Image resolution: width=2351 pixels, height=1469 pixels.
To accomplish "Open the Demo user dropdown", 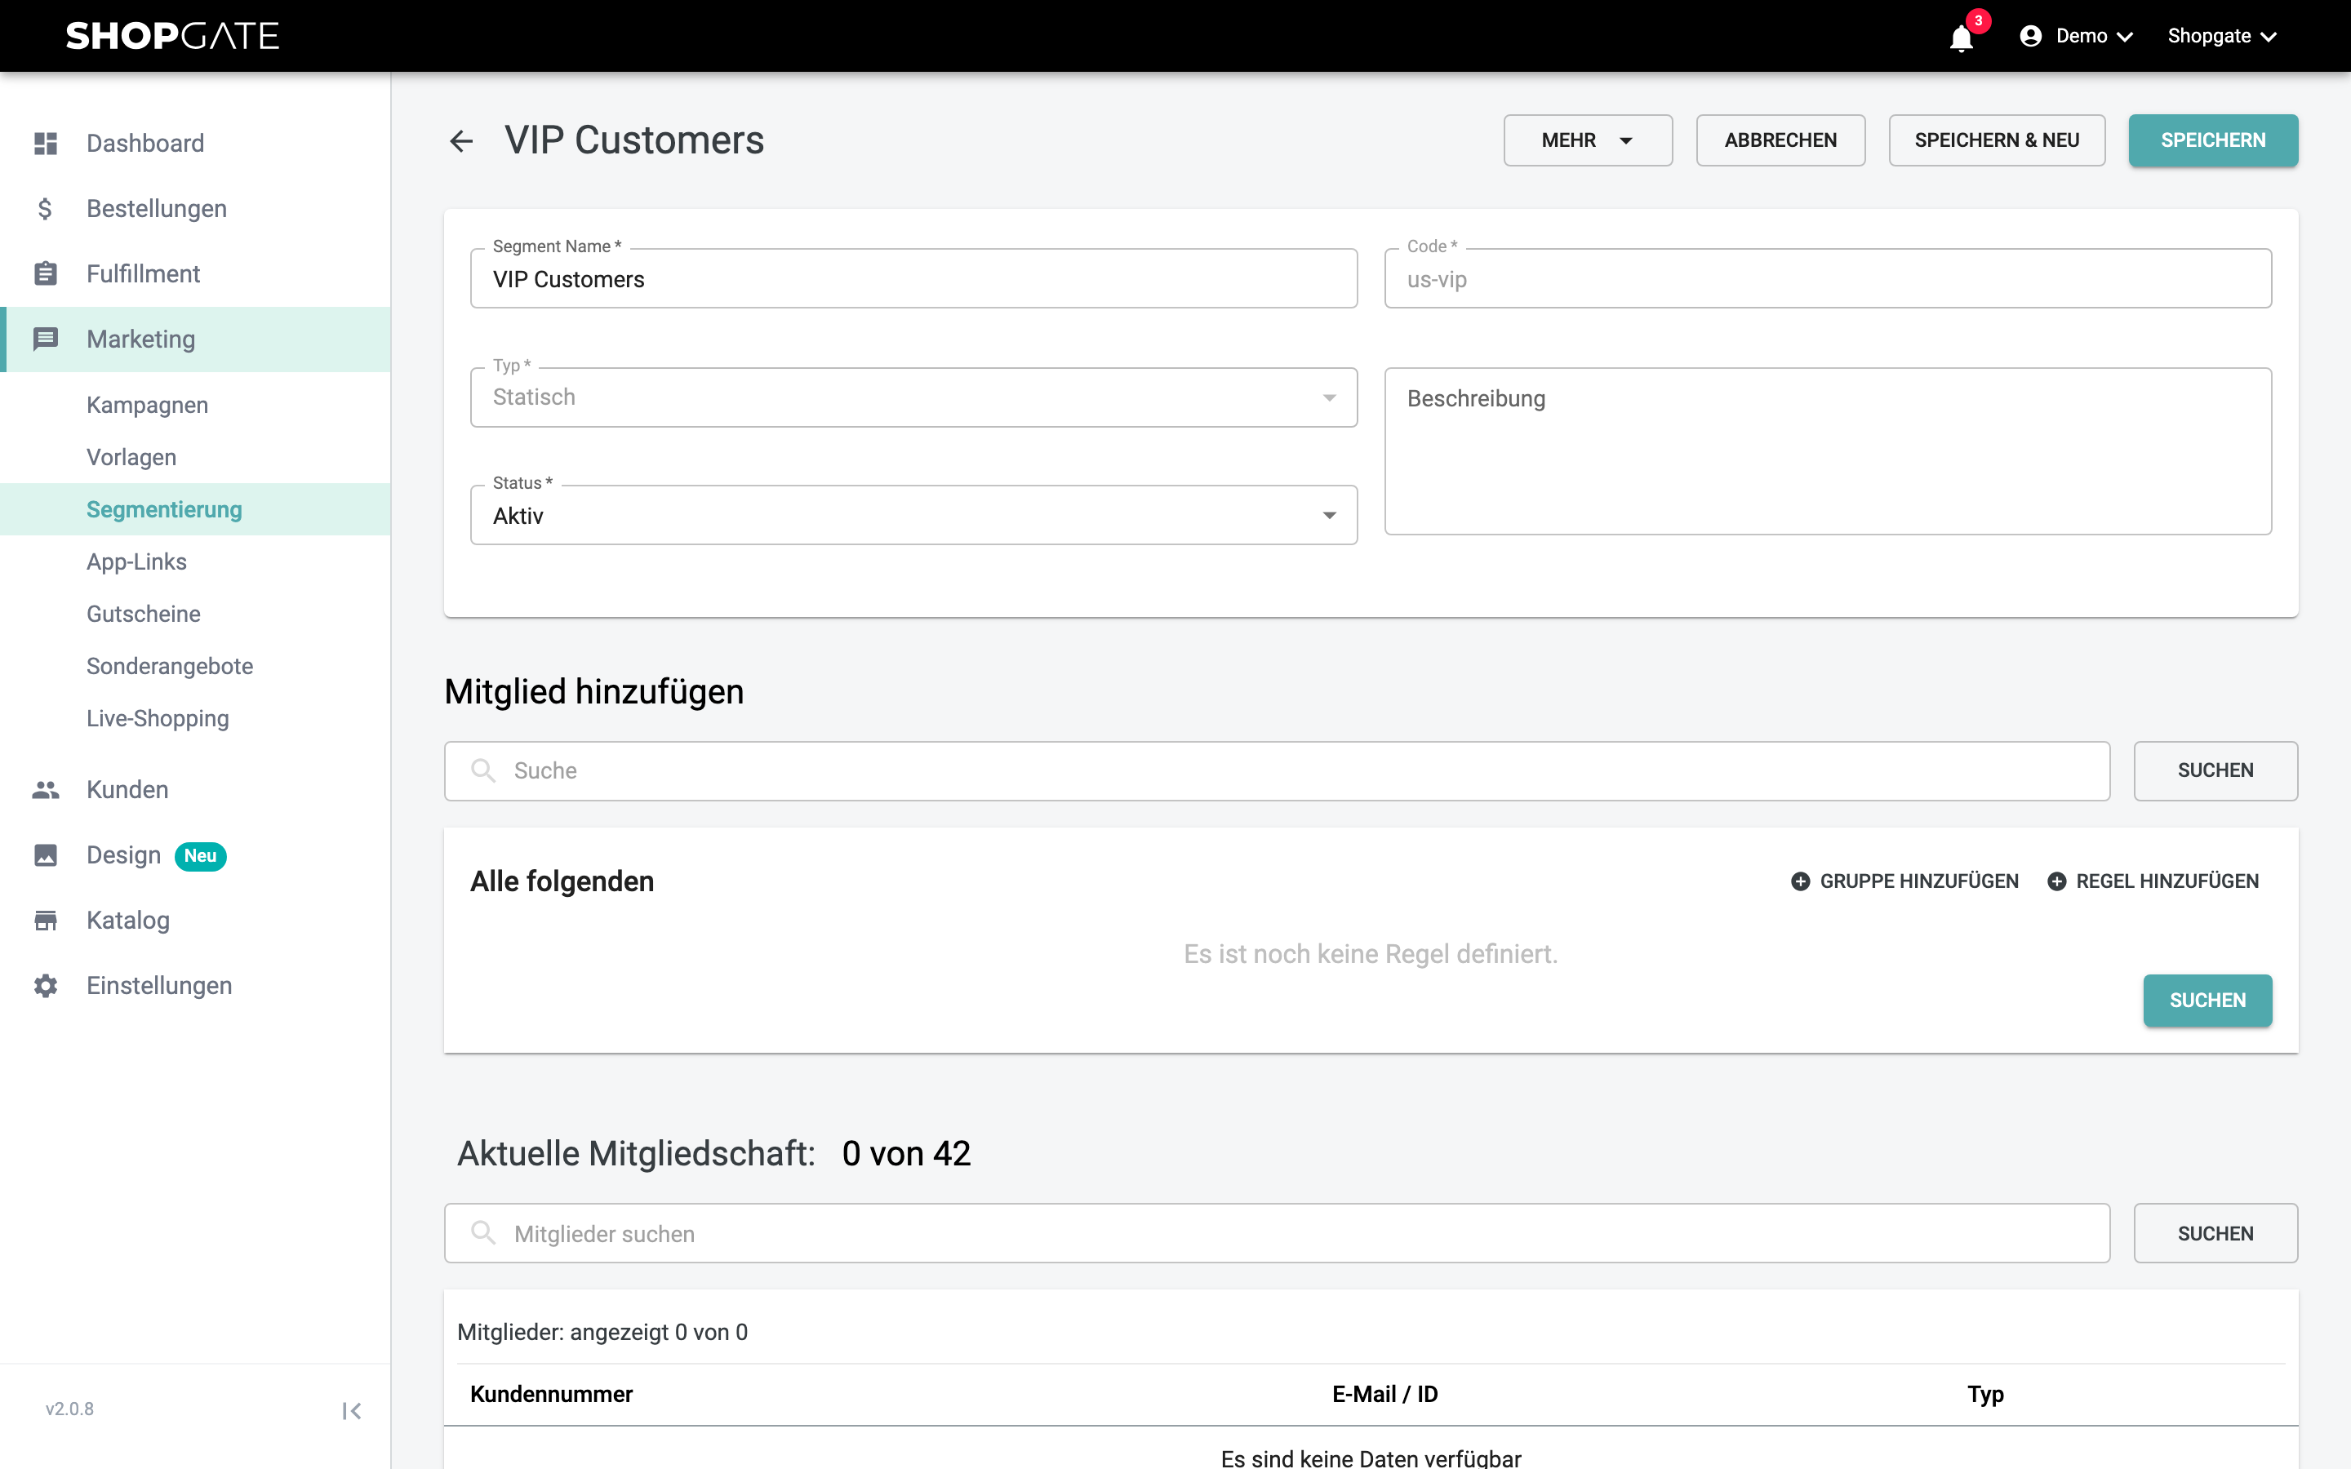I will click(2076, 36).
